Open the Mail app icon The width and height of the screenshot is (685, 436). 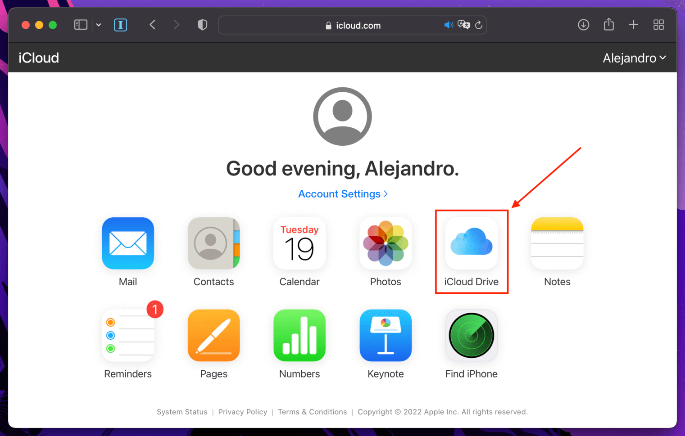click(128, 243)
